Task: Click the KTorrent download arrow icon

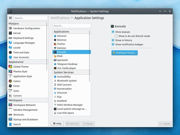Action: click(x=55, y=93)
